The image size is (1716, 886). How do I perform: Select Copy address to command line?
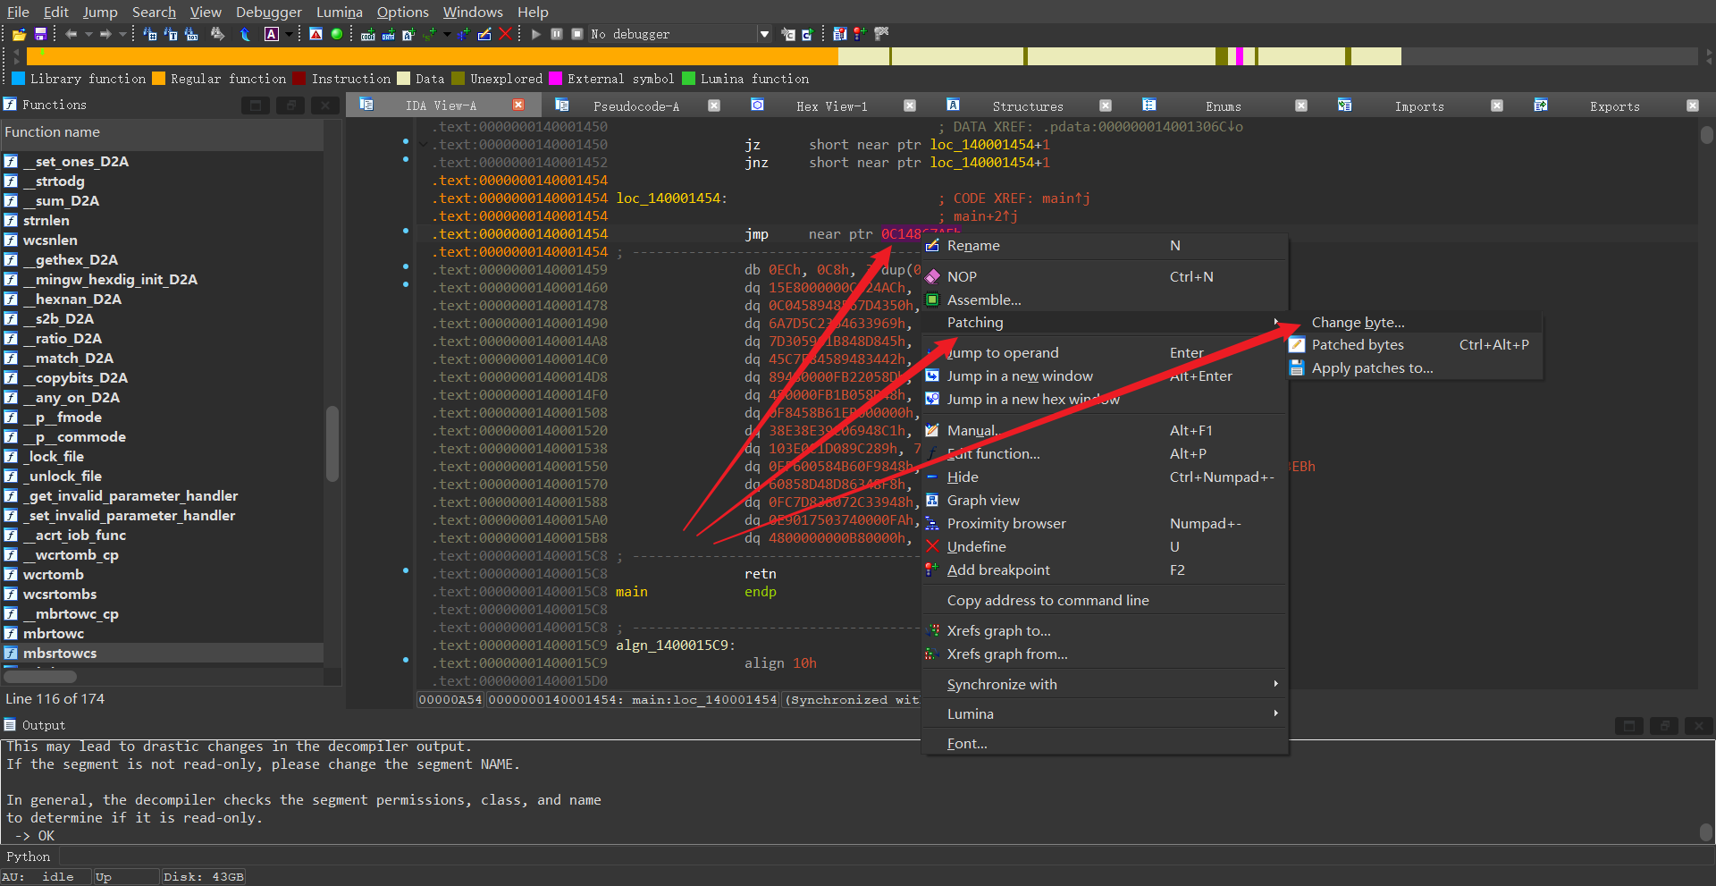click(x=1105, y=600)
